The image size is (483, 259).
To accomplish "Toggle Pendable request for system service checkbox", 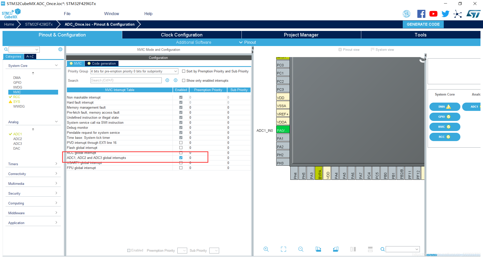I will tap(181, 133).
